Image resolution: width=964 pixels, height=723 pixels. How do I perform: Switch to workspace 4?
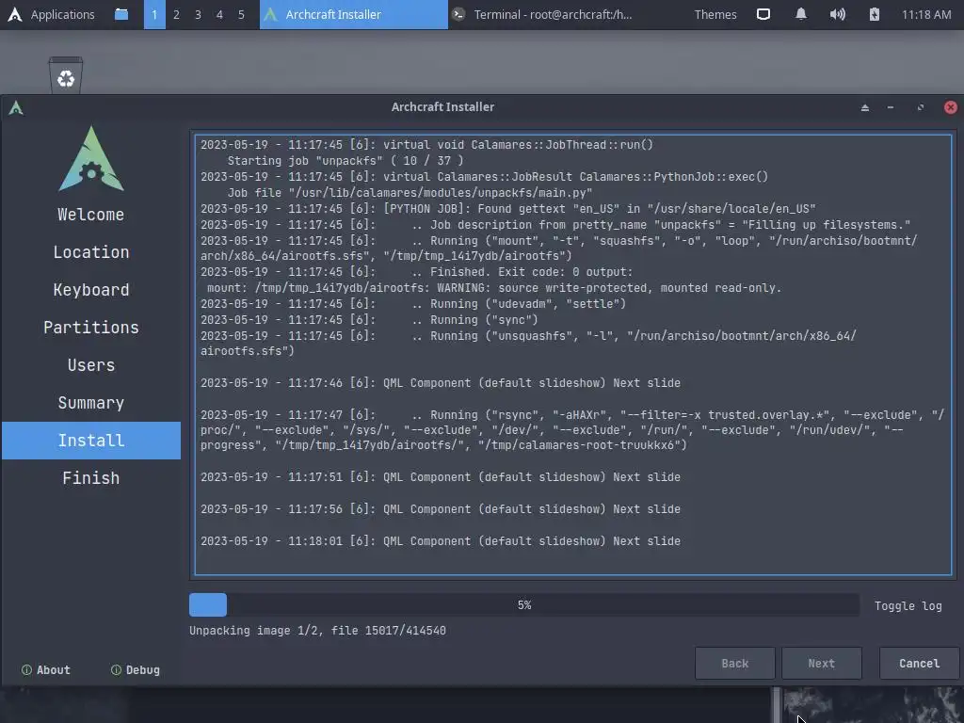point(219,14)
